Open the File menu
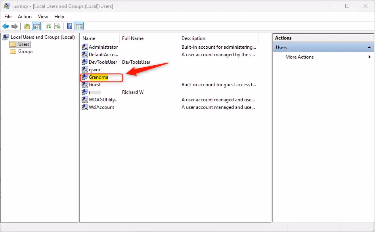 coord(8,17)
